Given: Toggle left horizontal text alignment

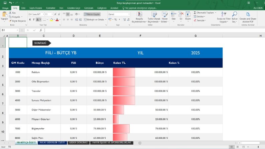Looking at the screenshot, I should coord(64,20).
